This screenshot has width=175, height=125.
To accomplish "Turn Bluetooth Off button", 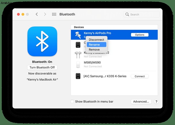I will pos(42,67).
